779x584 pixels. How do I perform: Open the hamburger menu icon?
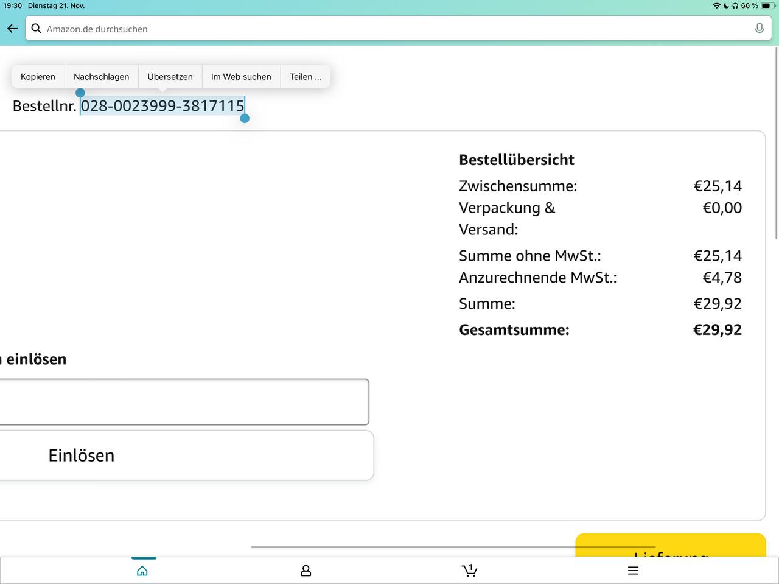(x=633, y=571)
